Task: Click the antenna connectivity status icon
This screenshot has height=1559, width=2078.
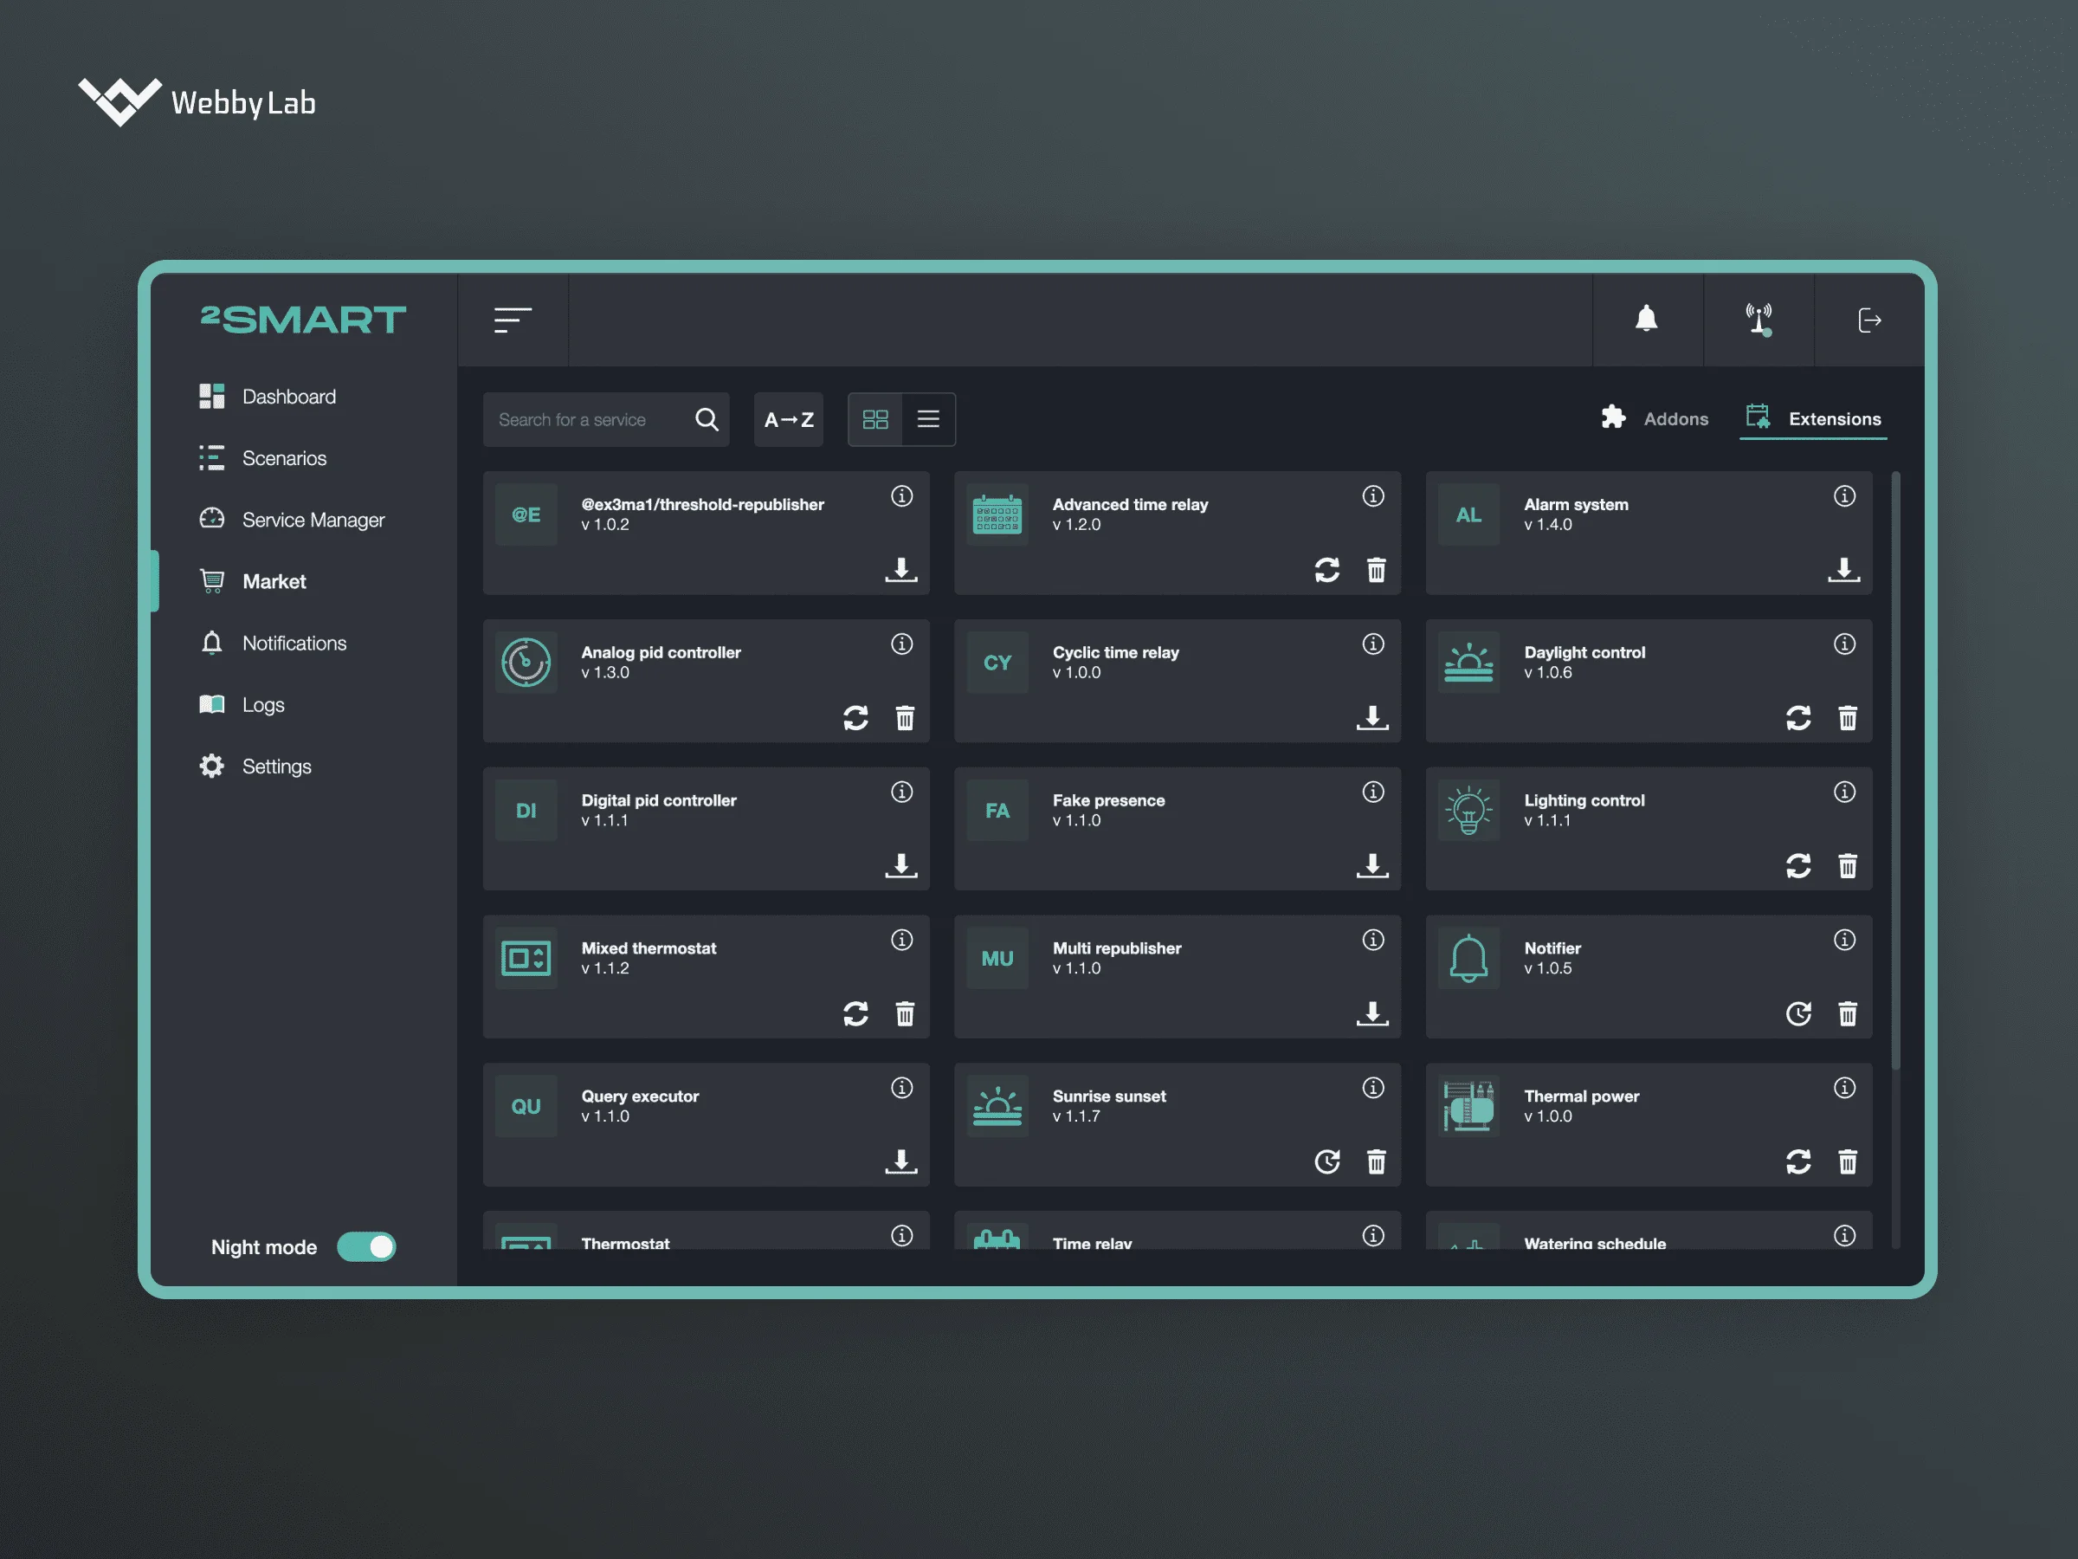Action: (1759, 320)
